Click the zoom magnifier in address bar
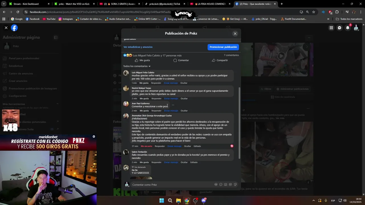The height and width of the screenshot is (205, 365). 307,12
